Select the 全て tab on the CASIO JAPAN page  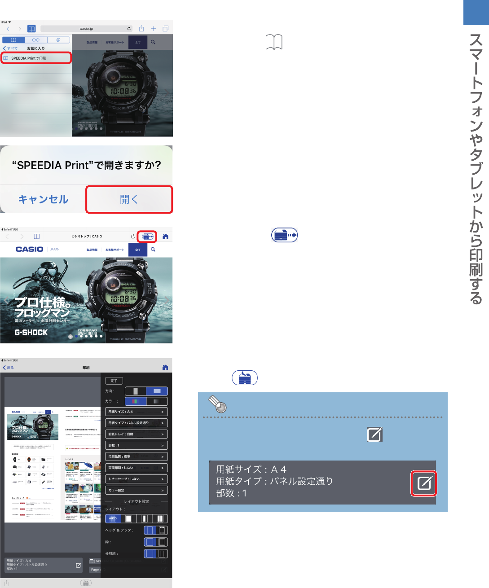[x=138, y=250]
